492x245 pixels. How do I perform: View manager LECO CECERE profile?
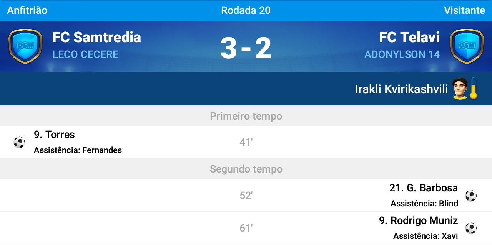pyautogui.click(x=85, y=54)
